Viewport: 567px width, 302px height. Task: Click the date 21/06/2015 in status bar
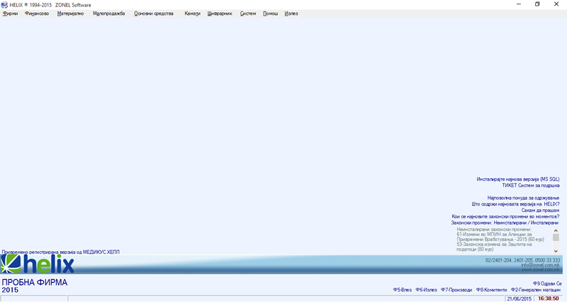[520, 298]
